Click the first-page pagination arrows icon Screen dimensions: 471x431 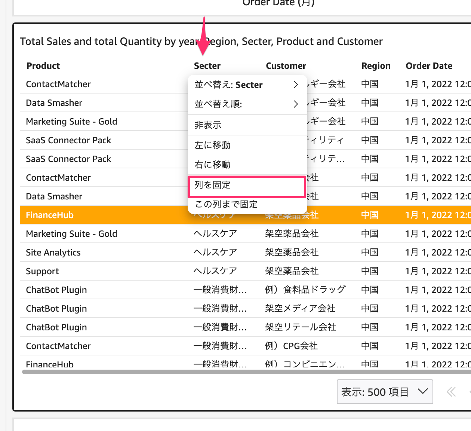coord(450,392)
